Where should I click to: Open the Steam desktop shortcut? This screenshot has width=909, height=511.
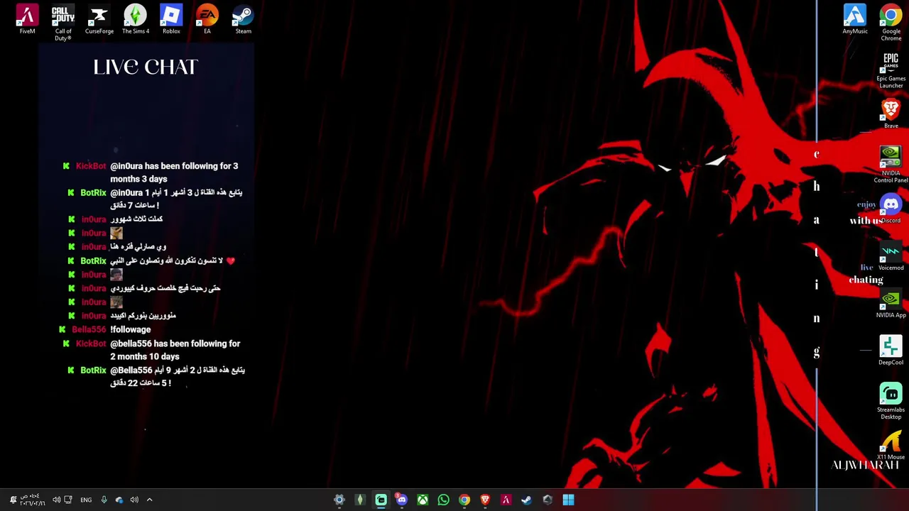coord(243,19)
